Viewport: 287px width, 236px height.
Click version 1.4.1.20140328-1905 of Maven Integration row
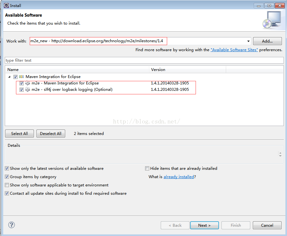coord(170,83)
